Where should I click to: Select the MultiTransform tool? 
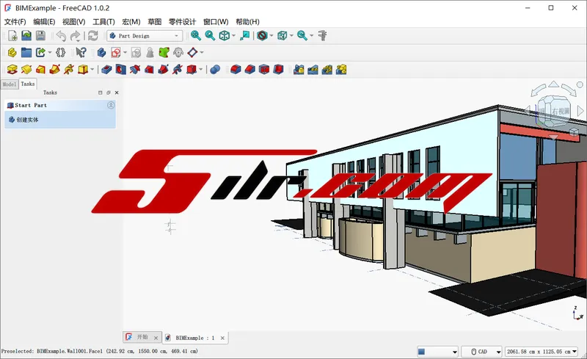coord(341,69)
